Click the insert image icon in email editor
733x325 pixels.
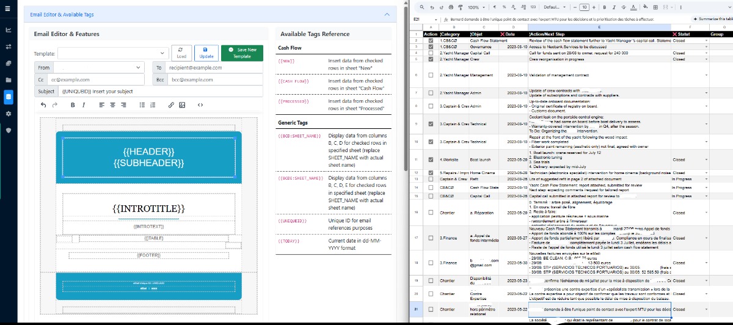(x=181, y=105)
